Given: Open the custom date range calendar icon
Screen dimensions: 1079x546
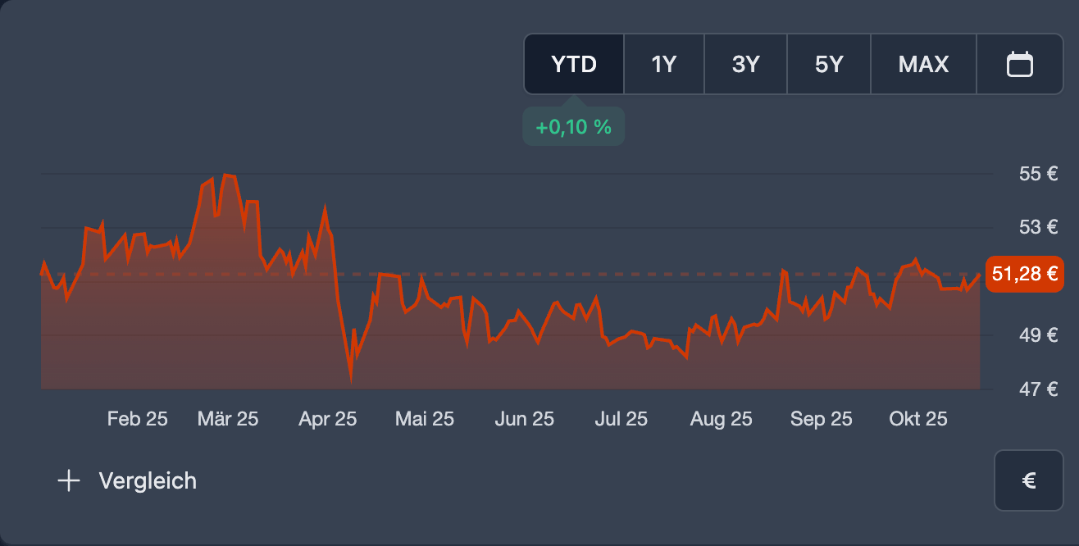Looking at the screenshot, I should (1020, 63).
